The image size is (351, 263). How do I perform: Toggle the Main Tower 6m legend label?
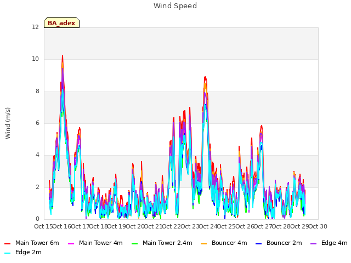pos(37,243)
